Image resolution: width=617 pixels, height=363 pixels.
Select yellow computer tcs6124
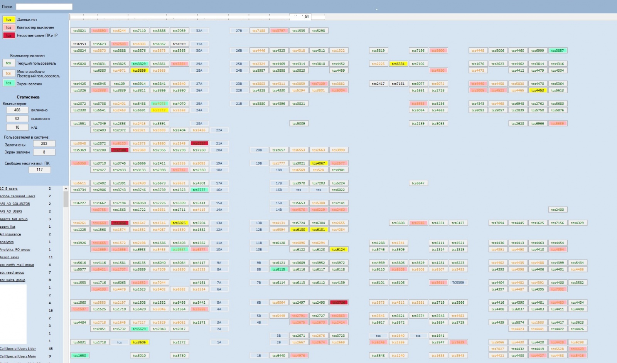coord(338,250)
